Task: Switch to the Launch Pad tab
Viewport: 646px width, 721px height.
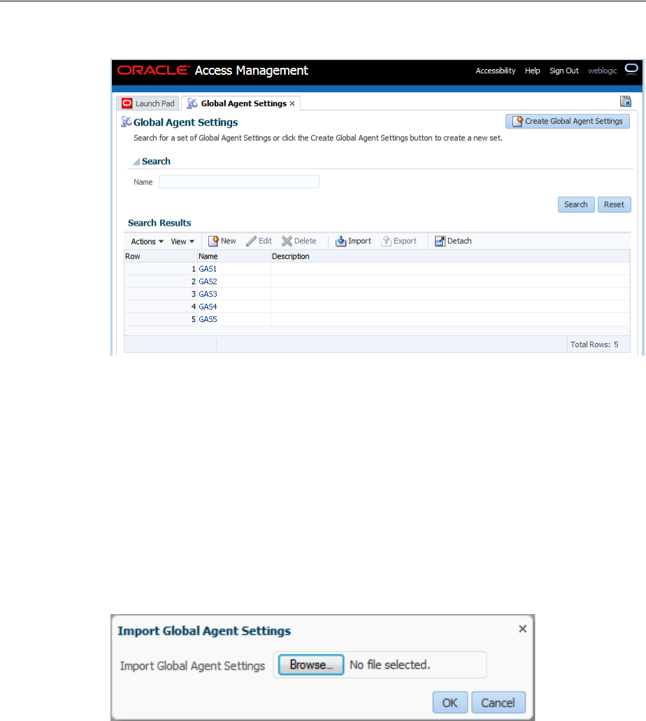Action: point(148,103)
